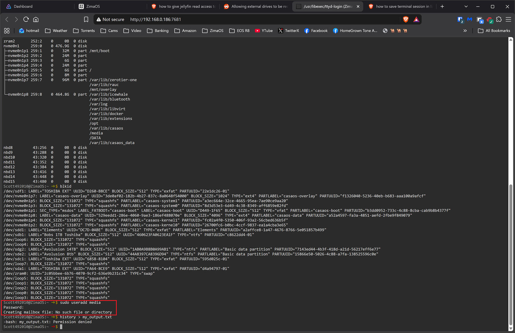Open the TwitterX bookmark

tap(288, 31)
